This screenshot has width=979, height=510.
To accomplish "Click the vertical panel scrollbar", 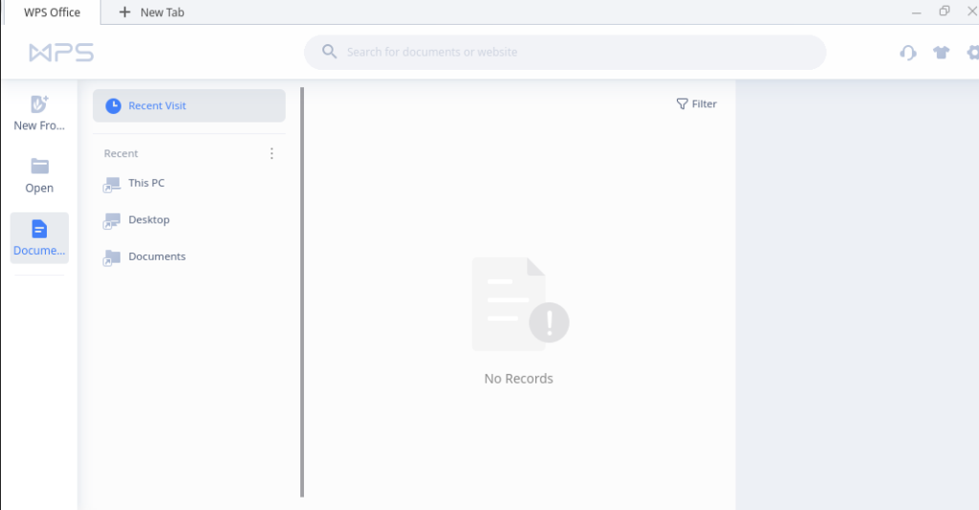I will pos(302,292).
